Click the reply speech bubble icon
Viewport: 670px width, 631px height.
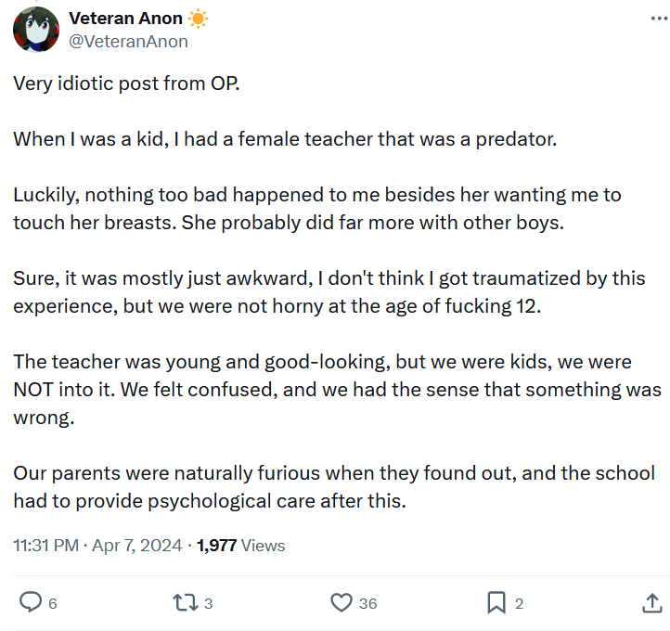pyautogui.click(x=31, y=603)
